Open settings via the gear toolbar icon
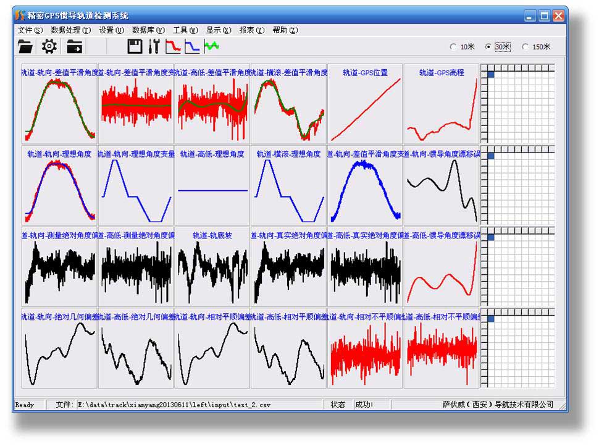This screenshot has height=446, width=599. pyautogui.click(x=49, y=46)
